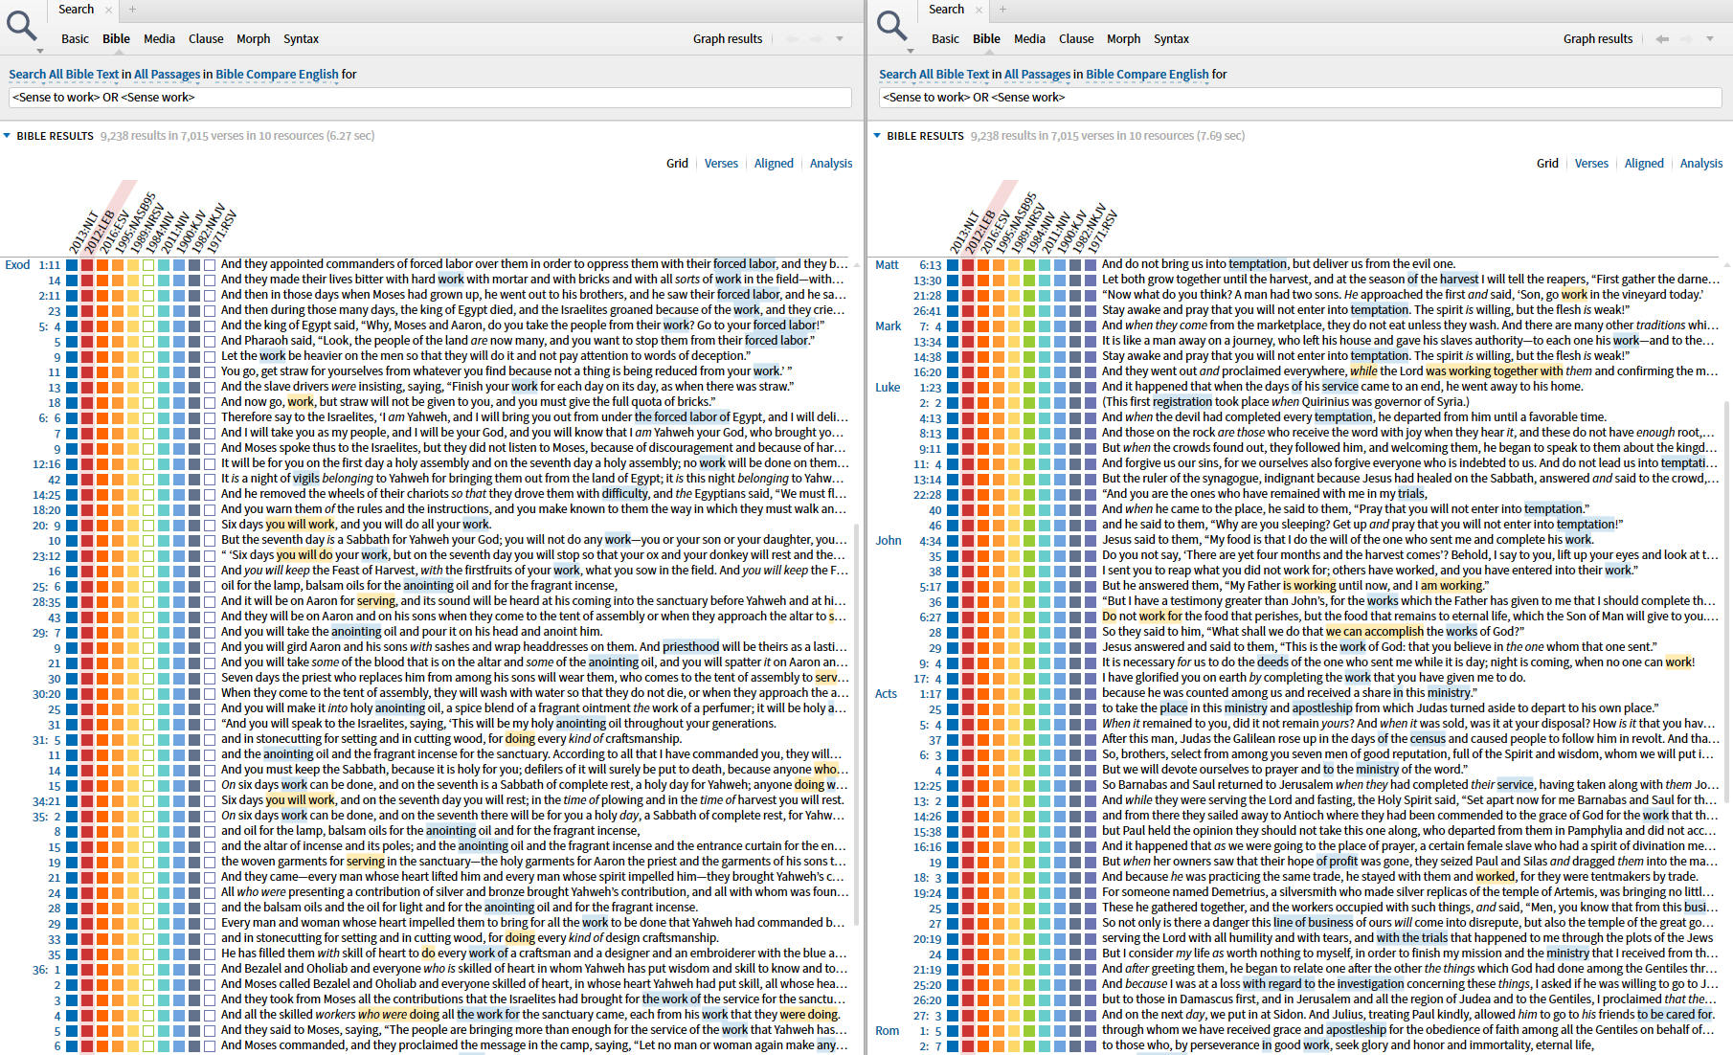
Task: Click Graph results in the right panel
Action: click(1598, 39)
